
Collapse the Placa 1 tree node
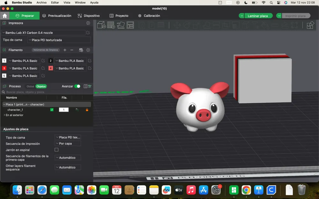[x=4, y=104]
